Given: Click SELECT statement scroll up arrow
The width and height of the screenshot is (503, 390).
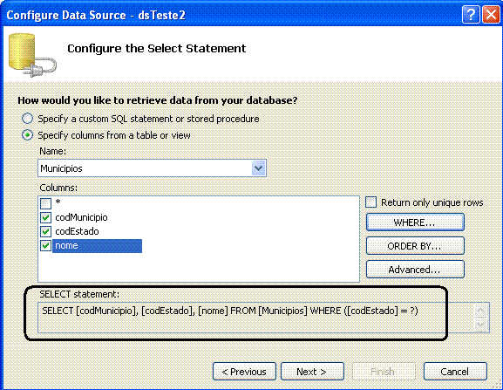Looking at the screenshot, I should pyautogui.click(x=481, y=310).
